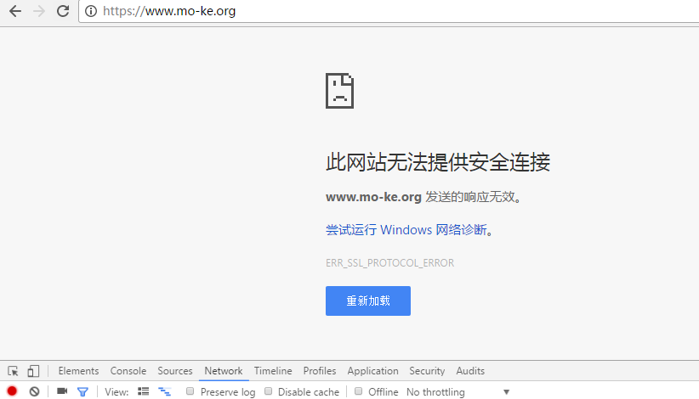Open the No throttling dropdown
Screen dimensions: 699x399
(457, 392)
